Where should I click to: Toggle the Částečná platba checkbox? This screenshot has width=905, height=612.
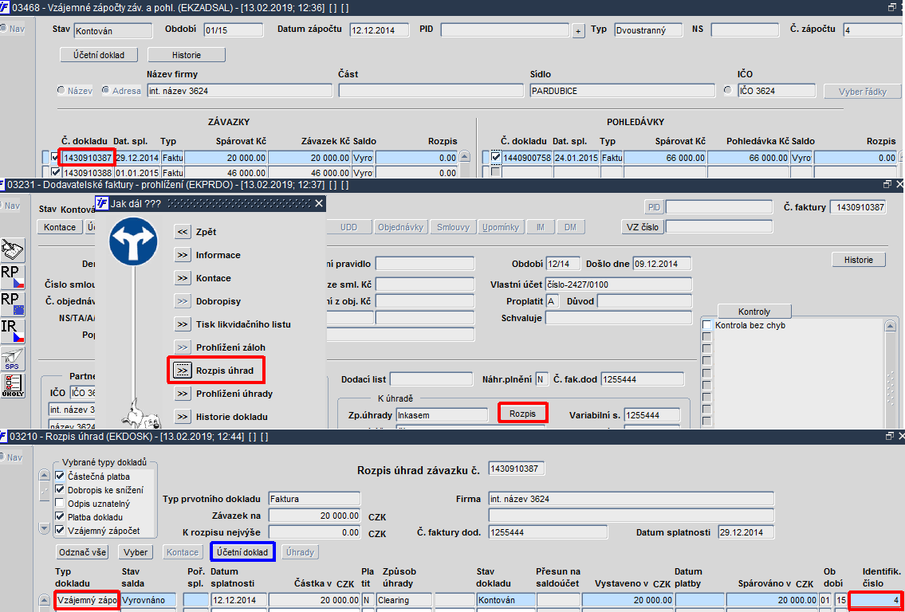click(60, 477)
